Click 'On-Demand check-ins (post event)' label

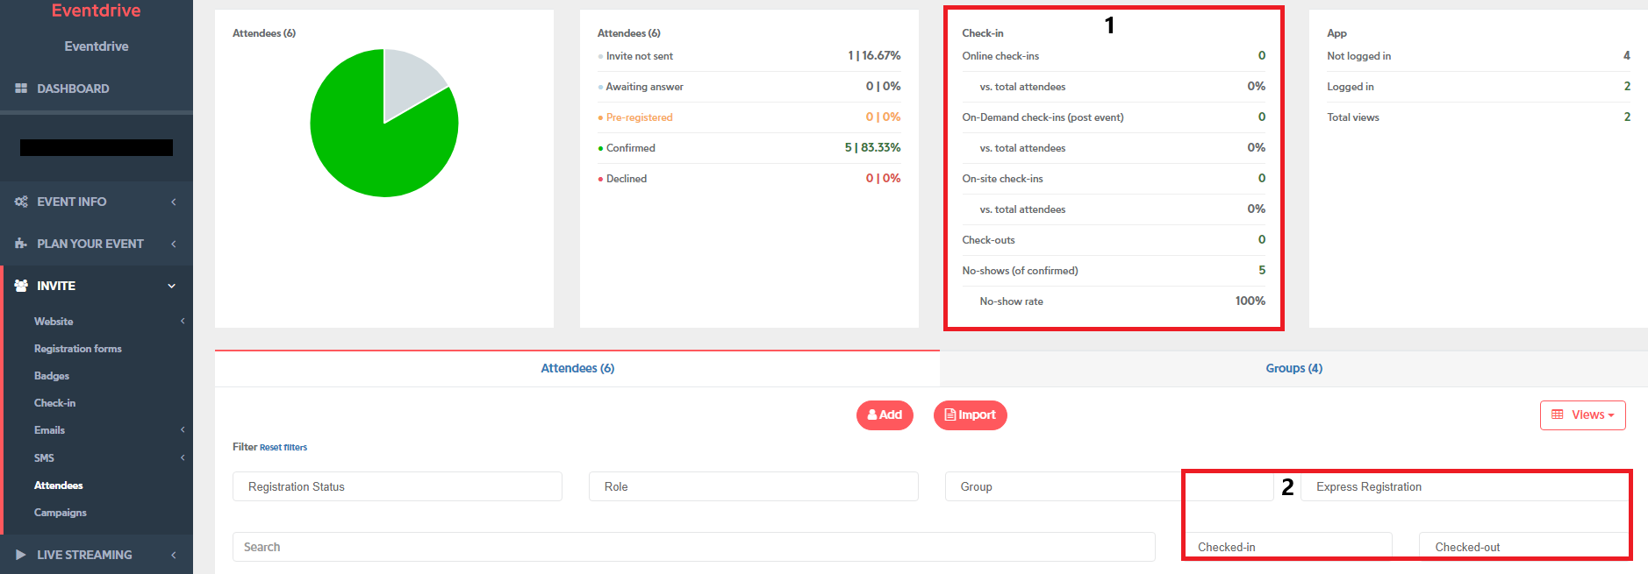1043,117
